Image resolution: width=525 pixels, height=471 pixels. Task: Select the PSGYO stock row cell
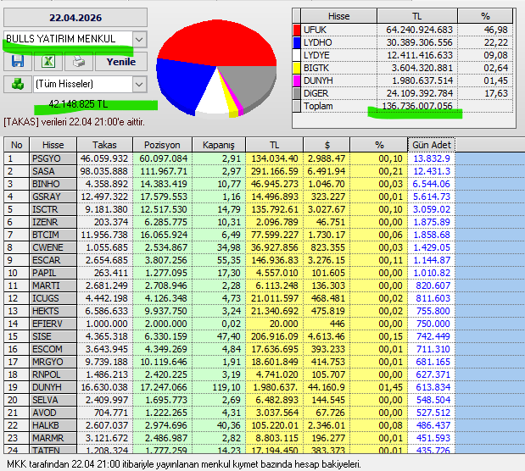53,158
